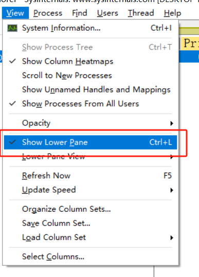Expand the Opacity submenu arrow

click(x=172, y=123)
